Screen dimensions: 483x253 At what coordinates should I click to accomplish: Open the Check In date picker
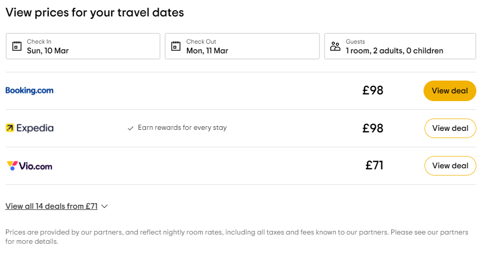click(83, 46)
